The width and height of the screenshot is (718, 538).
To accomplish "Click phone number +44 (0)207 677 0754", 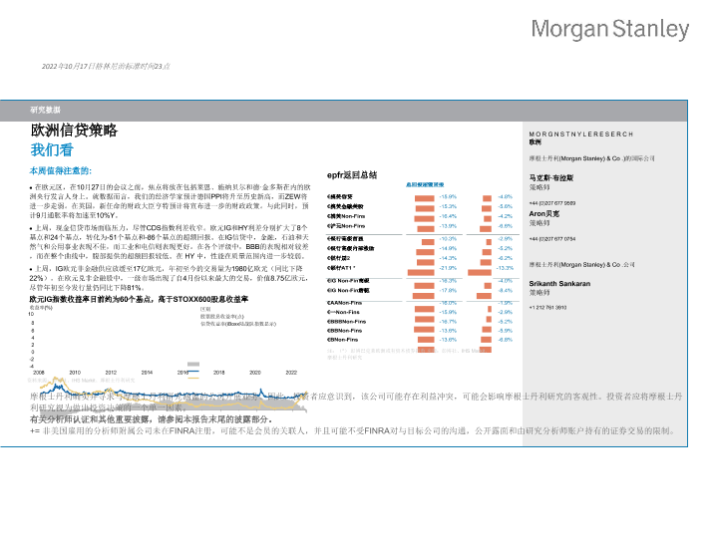I will (x=558, y=239).
